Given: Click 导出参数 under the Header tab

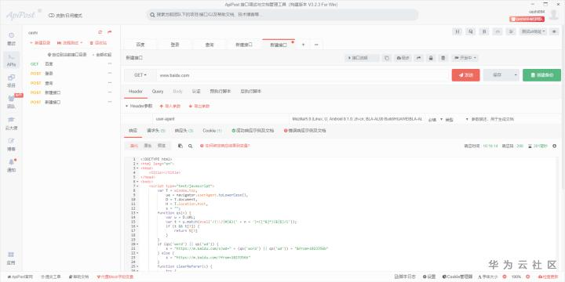Looking at the screenshot, I should pos(199,107).
